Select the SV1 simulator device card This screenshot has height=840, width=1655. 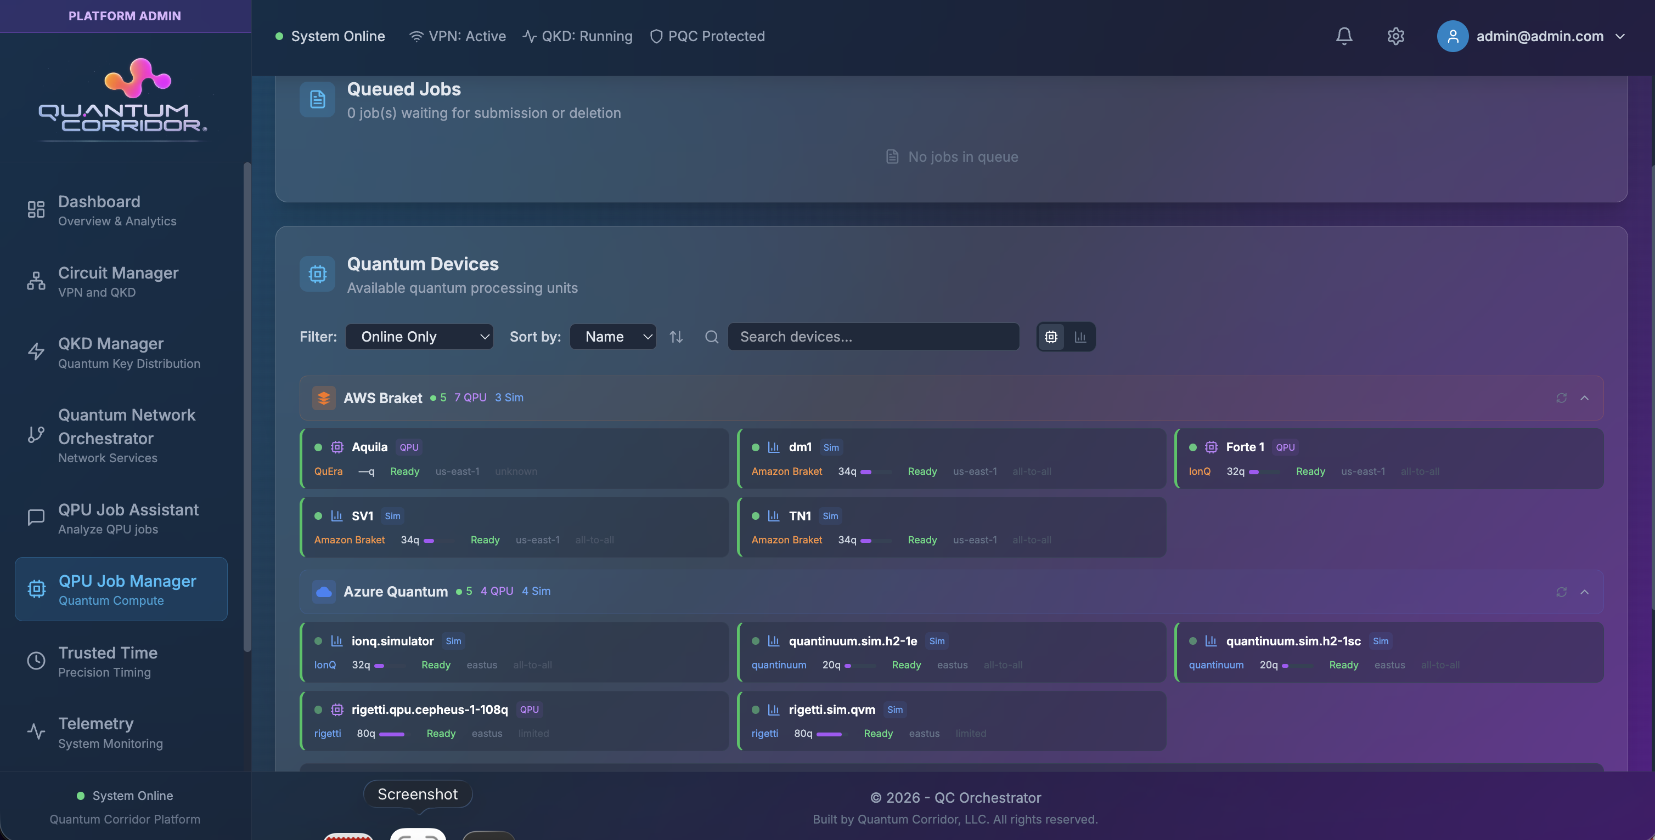click(515, 527)
